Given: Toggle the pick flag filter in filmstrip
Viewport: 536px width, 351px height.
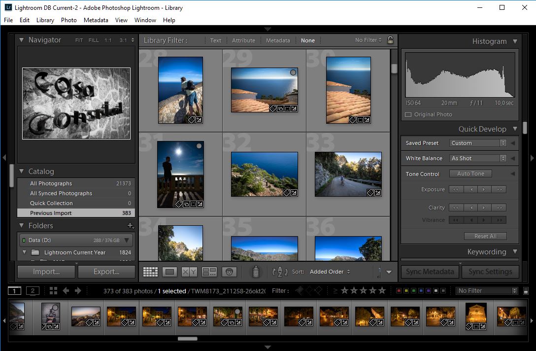Looking at the screenshot, I should (299, 291).
